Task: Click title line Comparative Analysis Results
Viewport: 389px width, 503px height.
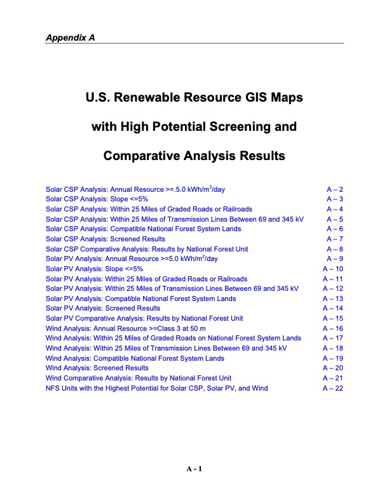Action: click(194, 156)
